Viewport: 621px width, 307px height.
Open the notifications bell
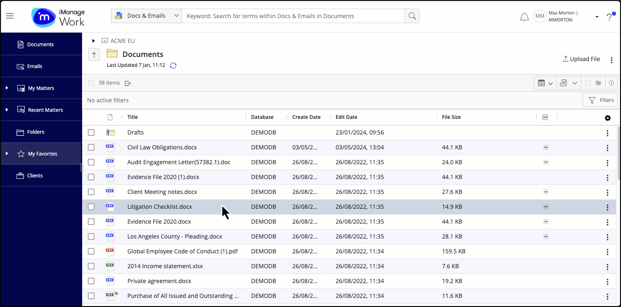click(524, 17)
